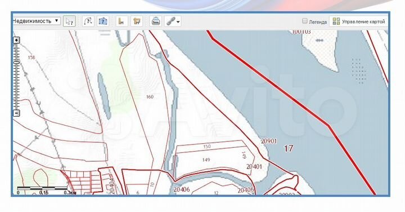
Task: Click parcel label 10 on map
Action: point(152,184)
